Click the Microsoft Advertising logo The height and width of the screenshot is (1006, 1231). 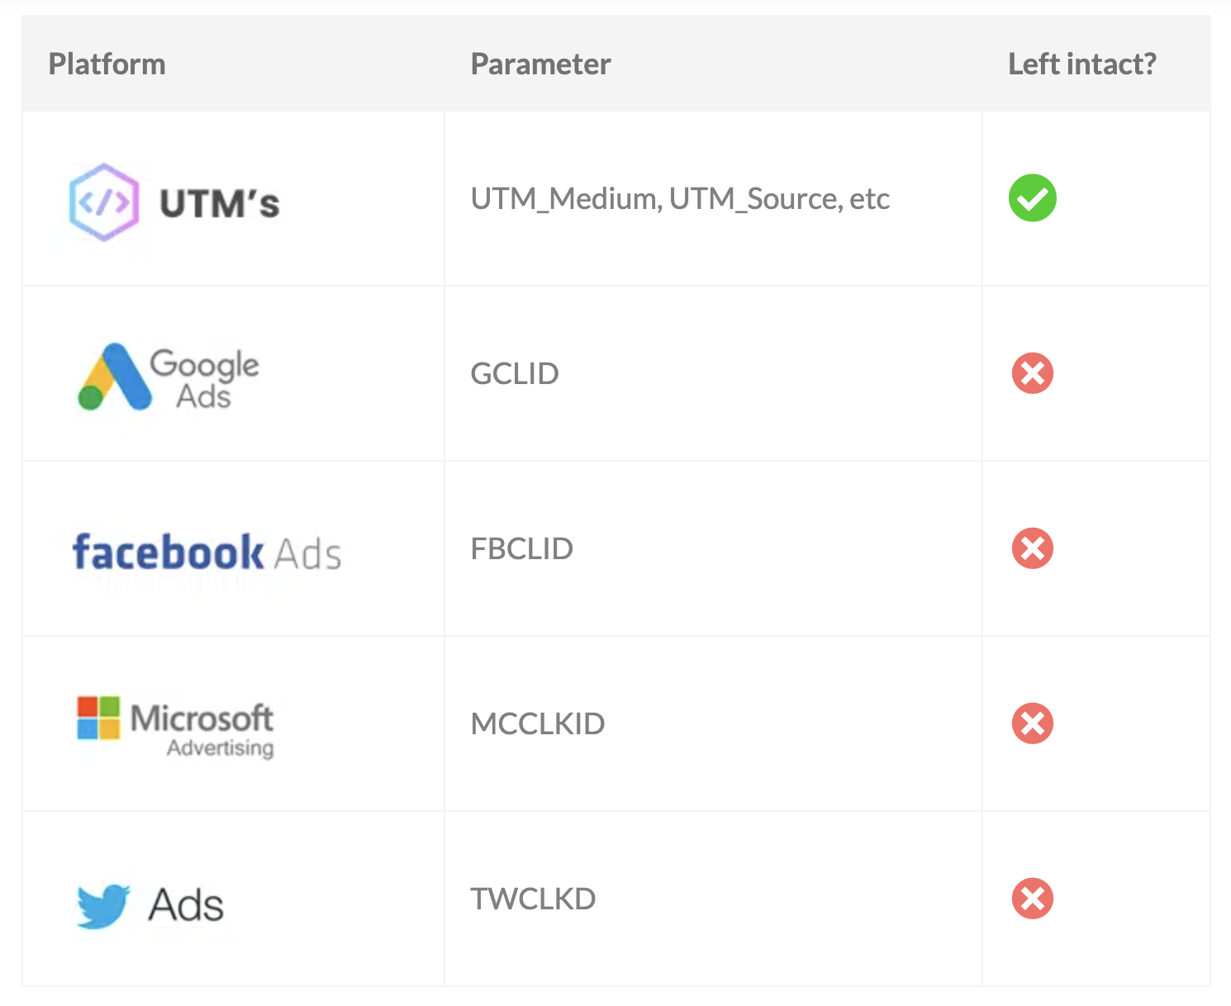(x=175, y=727)
